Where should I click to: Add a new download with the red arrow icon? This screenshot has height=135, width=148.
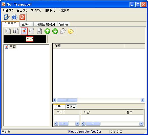[24, 31]
